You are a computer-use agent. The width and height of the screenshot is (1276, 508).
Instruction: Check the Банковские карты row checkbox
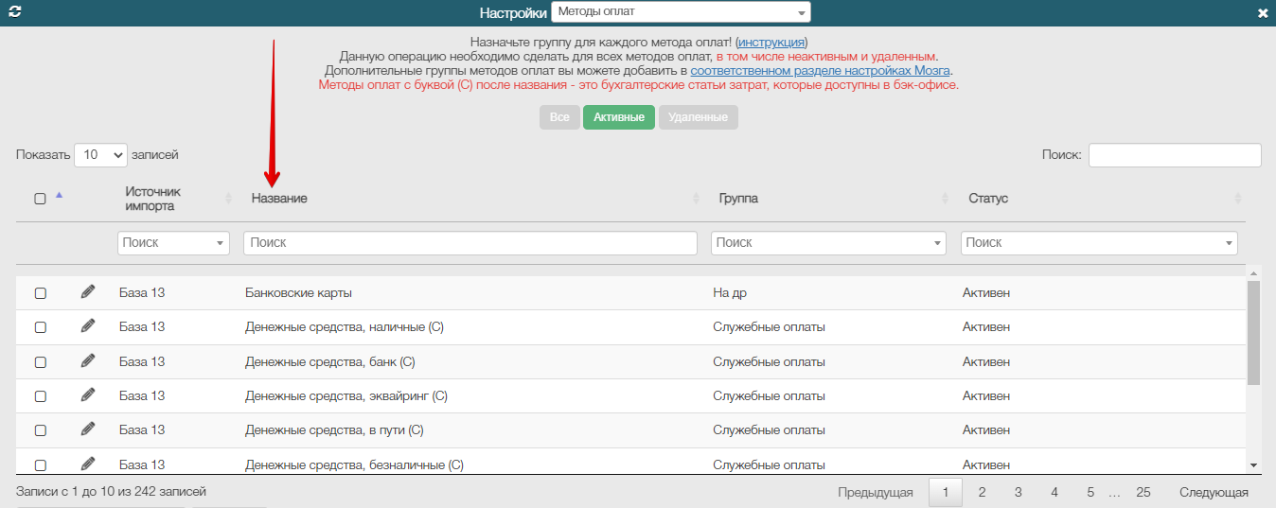(40, 293)
